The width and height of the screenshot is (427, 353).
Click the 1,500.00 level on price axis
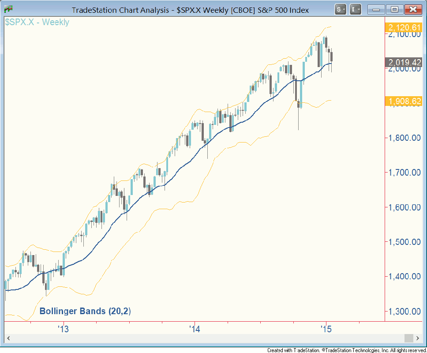(x=404, y=242)
